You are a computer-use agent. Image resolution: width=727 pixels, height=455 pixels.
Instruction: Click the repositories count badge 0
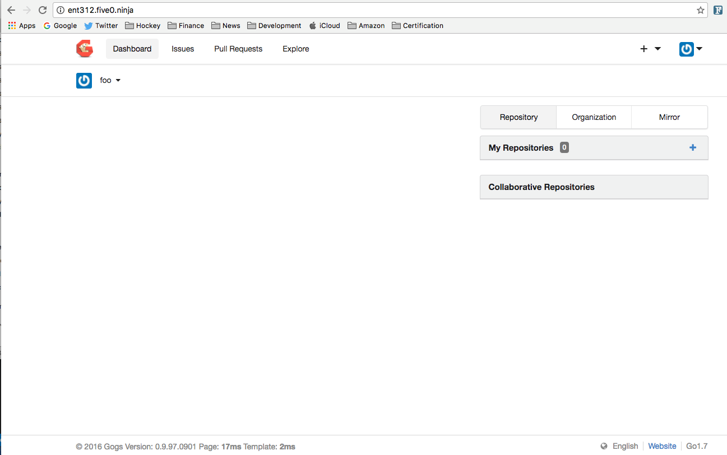pos(564,148)
